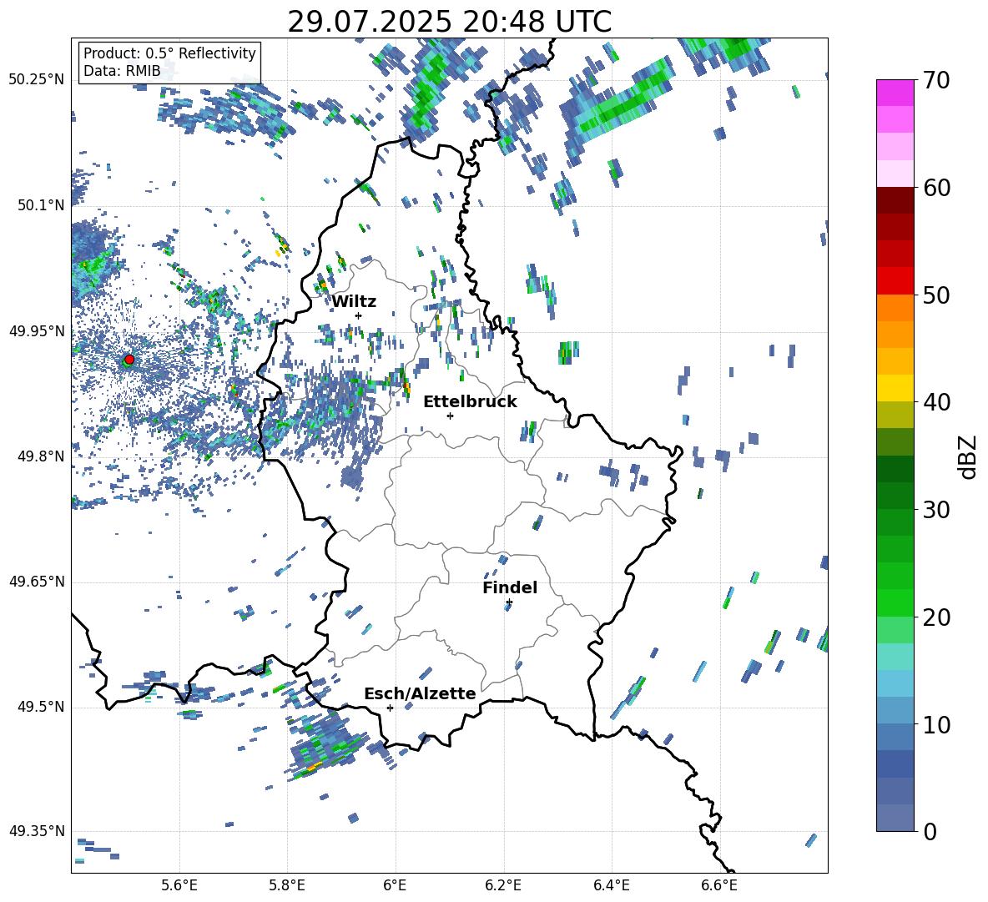Click the long green rain band in the northeast
988x902 pixels.
(623, 101)
